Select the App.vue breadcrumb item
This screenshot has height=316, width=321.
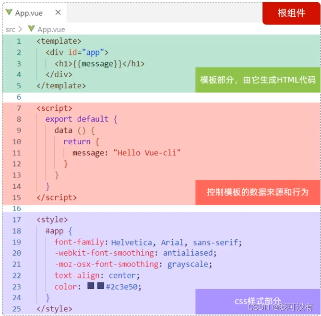(x=51, y=30)
